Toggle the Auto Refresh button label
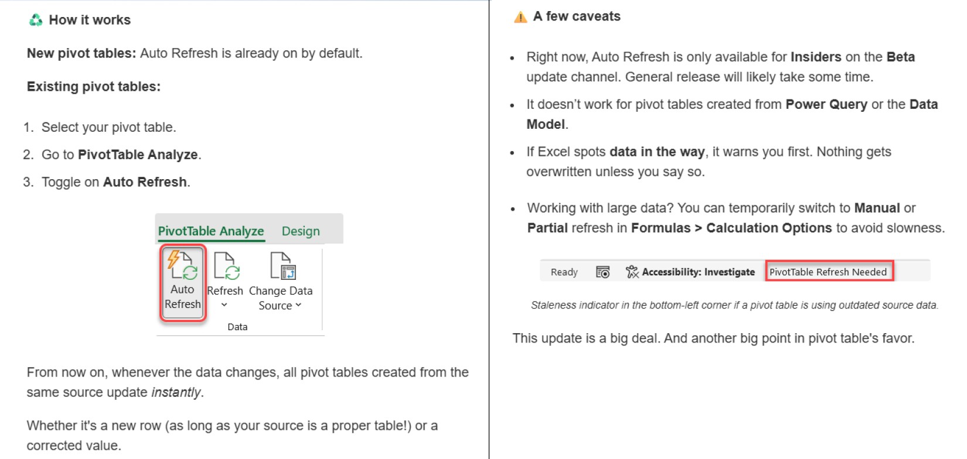This screenshot has height=459, width=967. tap(182, 297)
